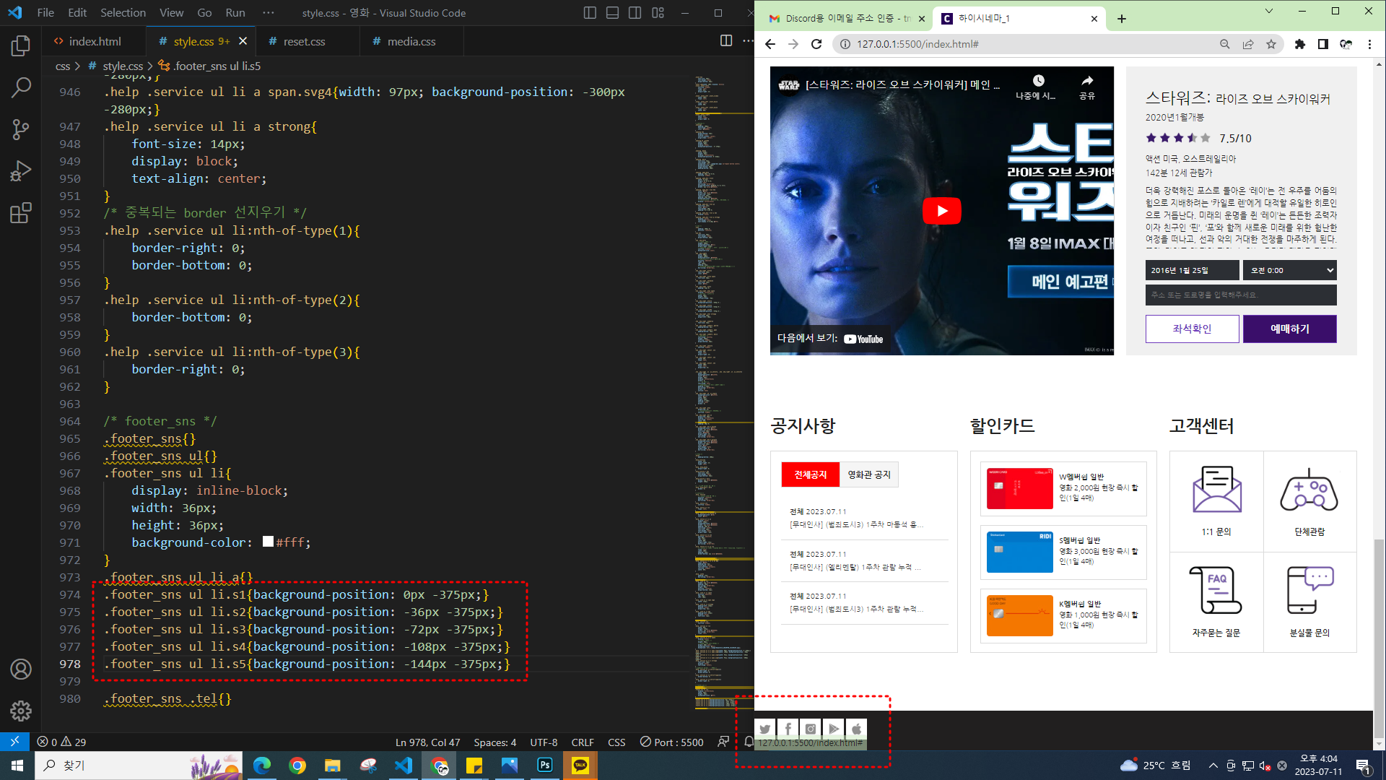Click the split editor right icon

point(725,41)
